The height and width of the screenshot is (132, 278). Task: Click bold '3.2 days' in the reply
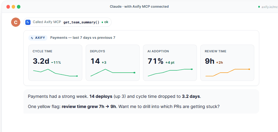[191, 97]
